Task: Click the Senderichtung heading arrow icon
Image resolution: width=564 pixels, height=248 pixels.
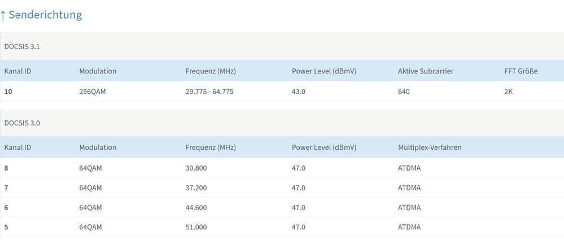Action: point(3,15)
